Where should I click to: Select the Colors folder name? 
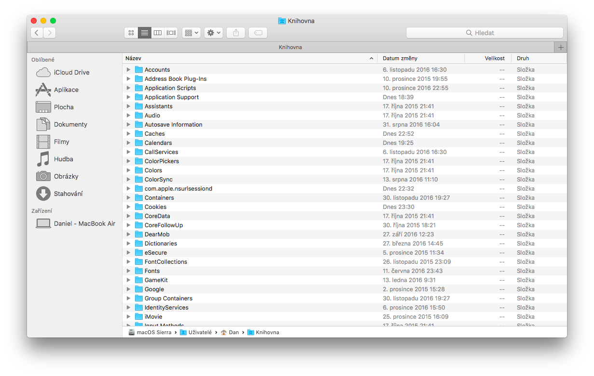click(153, 170)
